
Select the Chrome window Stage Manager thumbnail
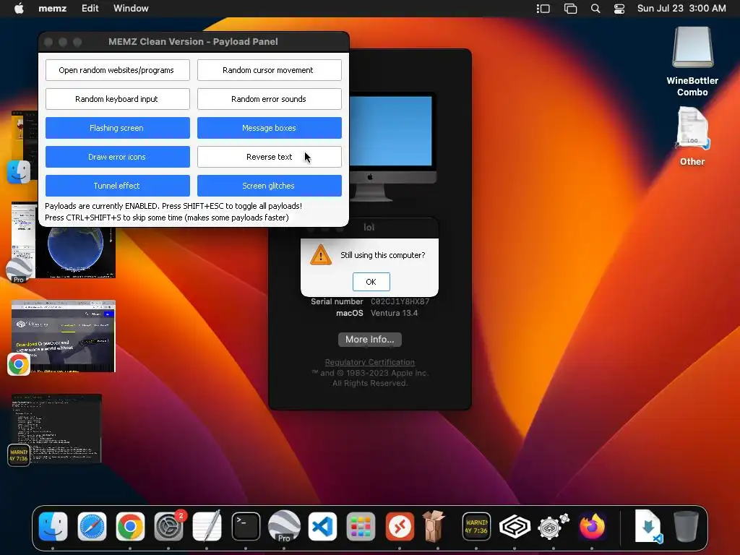pos(64,336)
